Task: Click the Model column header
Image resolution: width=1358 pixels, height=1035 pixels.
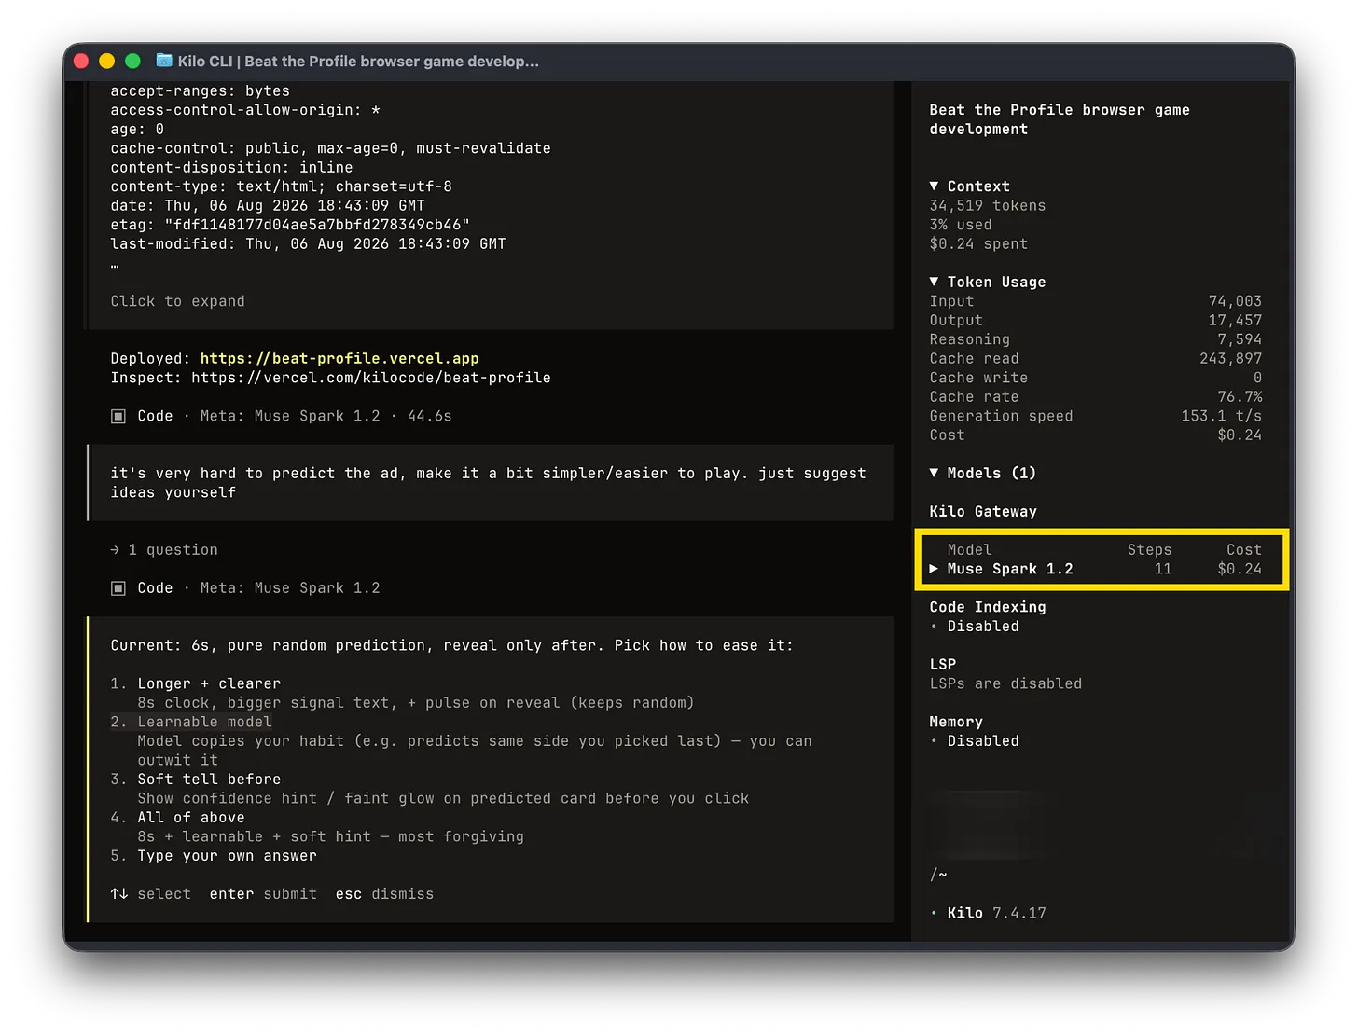Action: coord(969,550)
